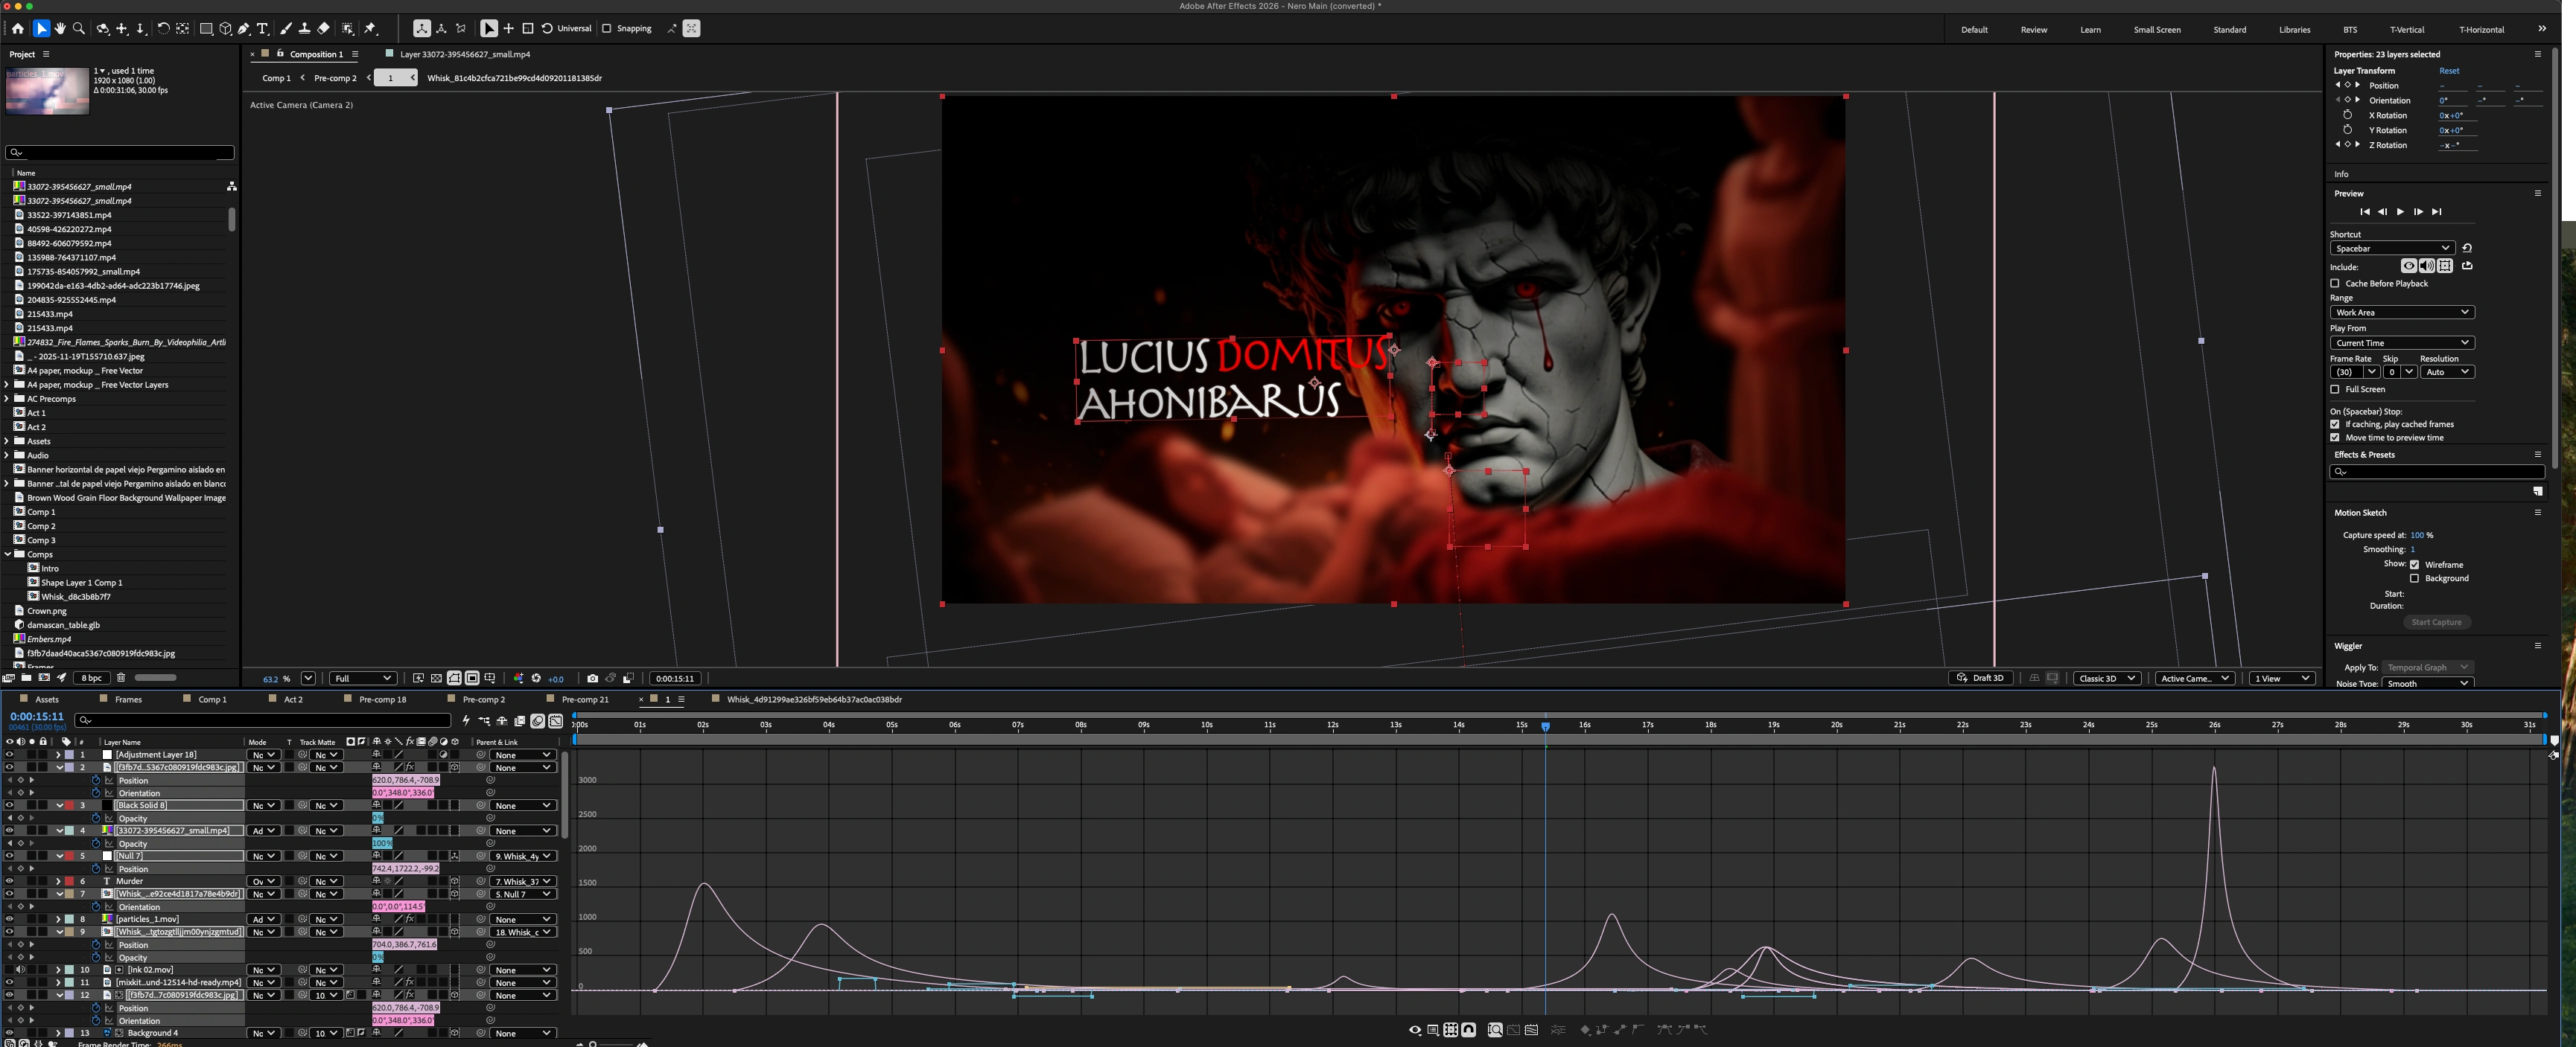This screenshot has height=1047, width=2576.
Task: Toggle Move time to preview time
Action: pos(2335,438)
